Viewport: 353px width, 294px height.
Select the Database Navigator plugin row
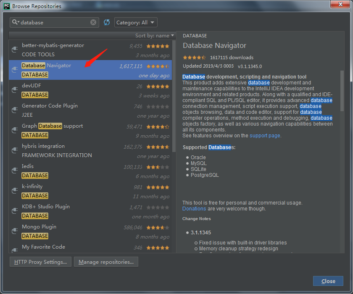(x=90, y=70)
